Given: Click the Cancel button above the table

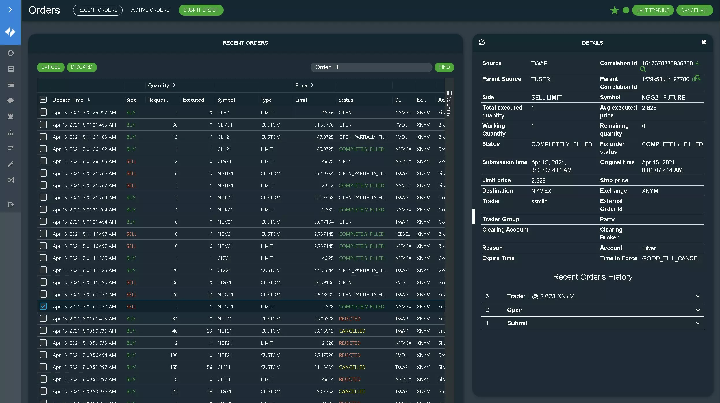Looking at the screenshot, I should click(x=51, y=67).
